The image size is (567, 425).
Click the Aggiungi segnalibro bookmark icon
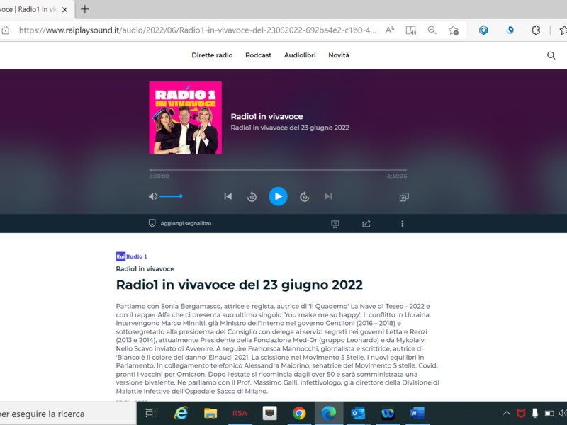[152, 223]
